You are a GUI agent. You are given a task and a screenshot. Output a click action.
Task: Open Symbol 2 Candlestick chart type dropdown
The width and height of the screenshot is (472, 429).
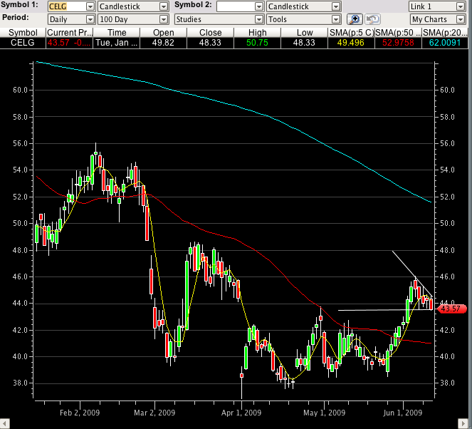304,6
